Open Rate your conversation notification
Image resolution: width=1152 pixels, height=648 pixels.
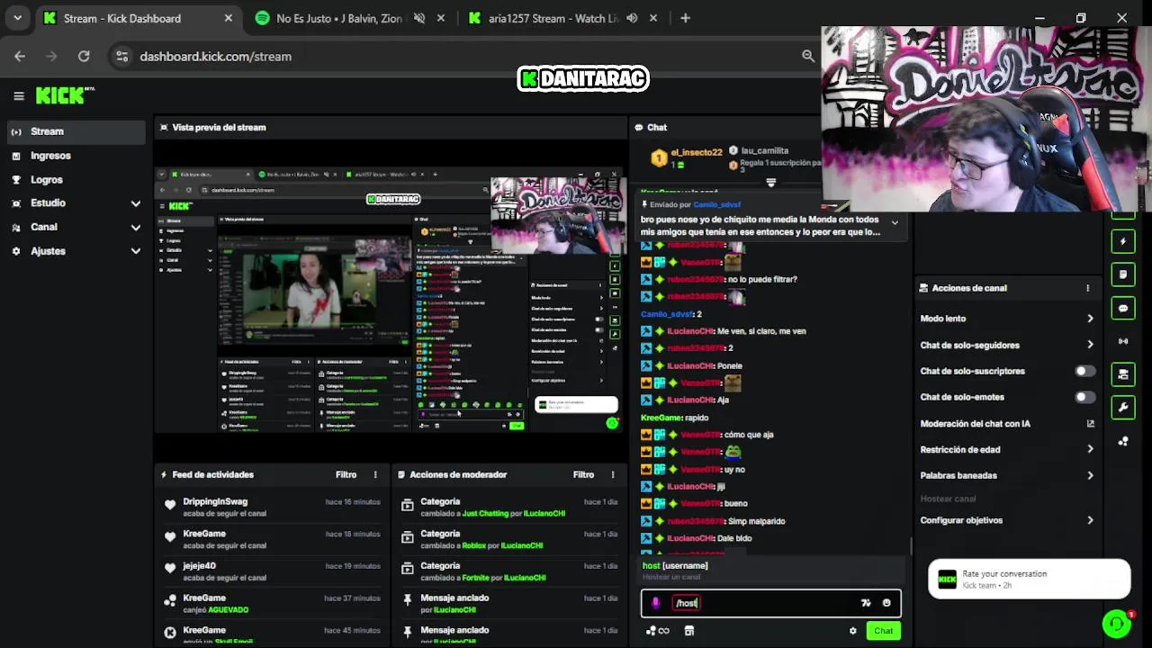tap(1029, 579)
